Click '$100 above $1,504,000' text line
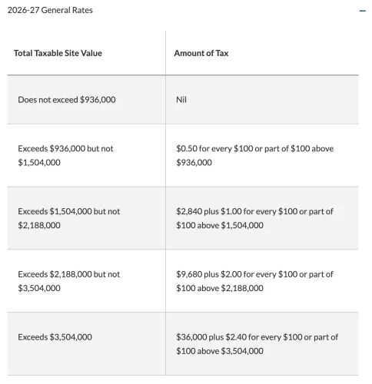372x384 pixels. 220,225
